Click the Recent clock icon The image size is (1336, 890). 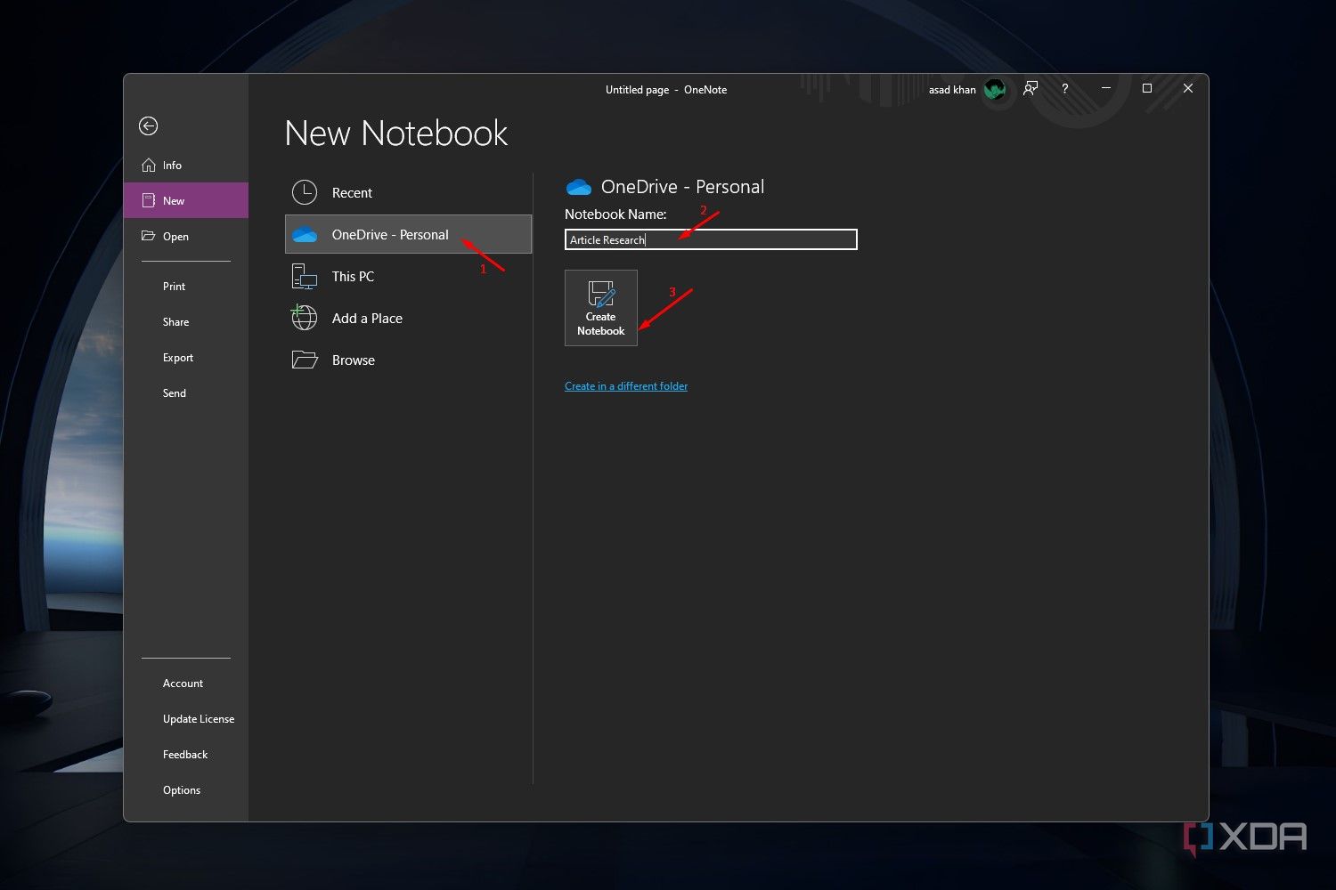pos(305,192)
